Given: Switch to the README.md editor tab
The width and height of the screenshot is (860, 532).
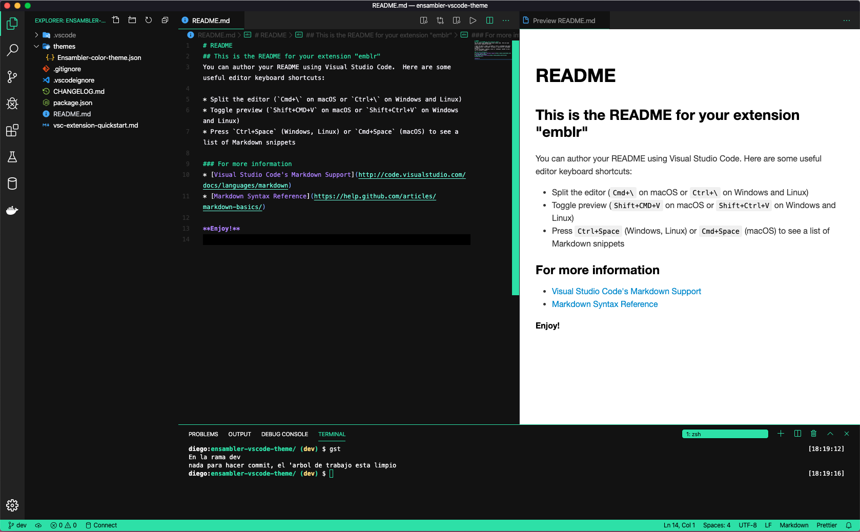Looking at the screenshot, I should point(211,21).
